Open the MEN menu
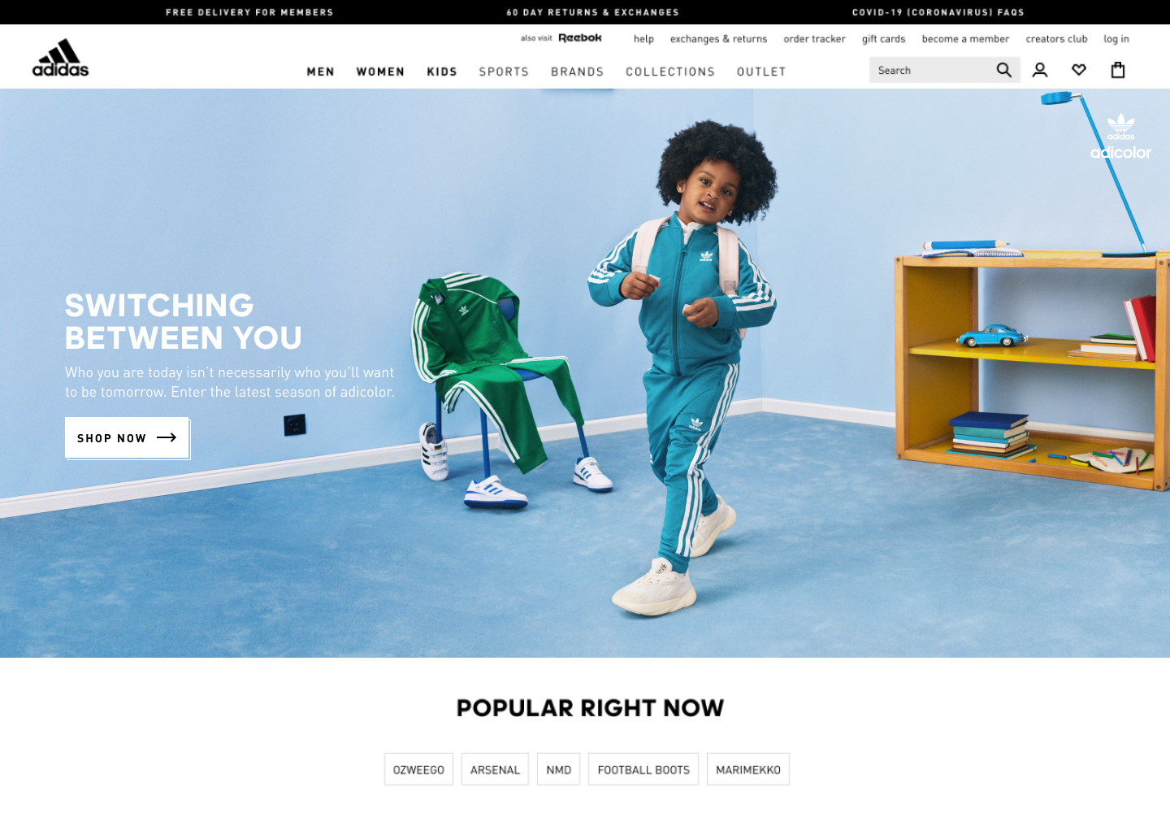1170x826 pixels. [x=321, y=72]
